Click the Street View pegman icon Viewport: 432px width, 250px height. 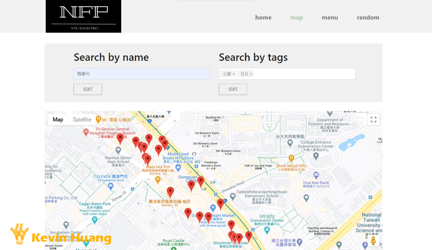tap(373, 240)
